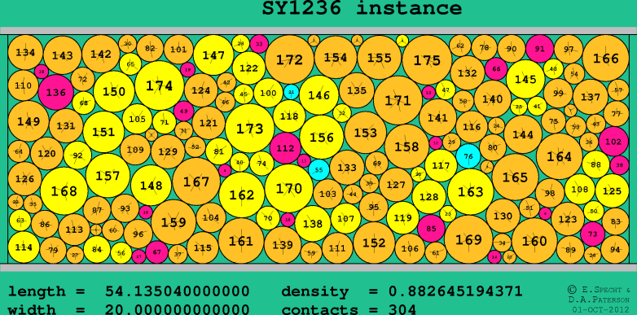Viewport: 637px width, 315px height.
Task: Select the magenta circle numbered 67
Action: tap(157, 252)
